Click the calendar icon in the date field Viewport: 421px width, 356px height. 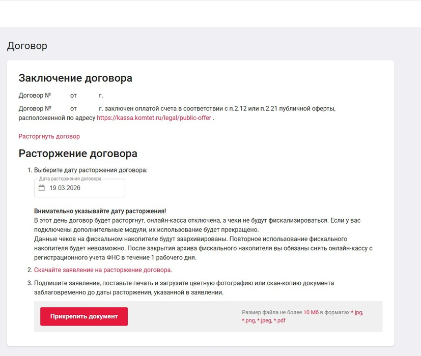(x=42, y=188)
